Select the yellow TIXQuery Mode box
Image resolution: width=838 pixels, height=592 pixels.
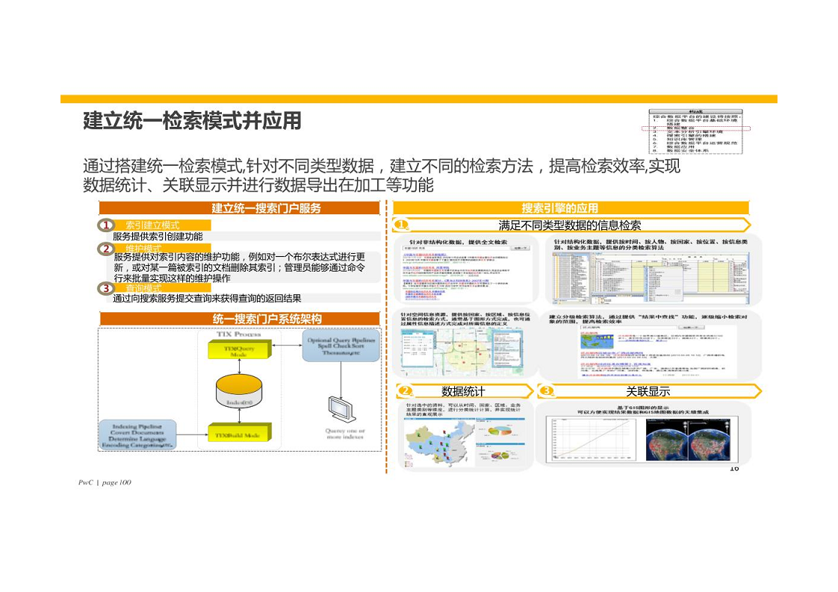(240, 349)
